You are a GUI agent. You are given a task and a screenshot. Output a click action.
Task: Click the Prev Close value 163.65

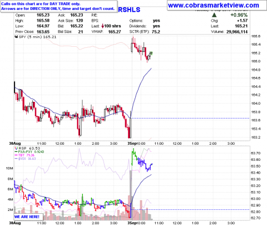[x=43, y=32]
